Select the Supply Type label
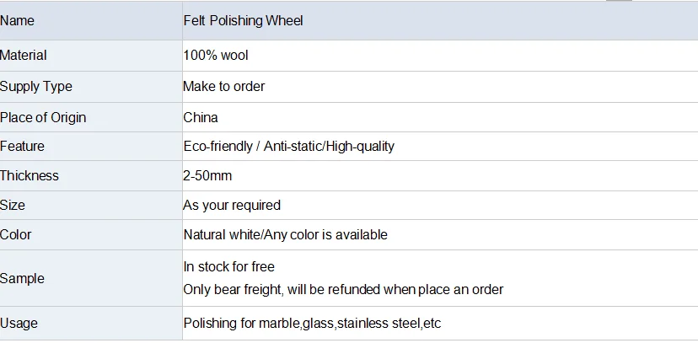 pos(36,86)
